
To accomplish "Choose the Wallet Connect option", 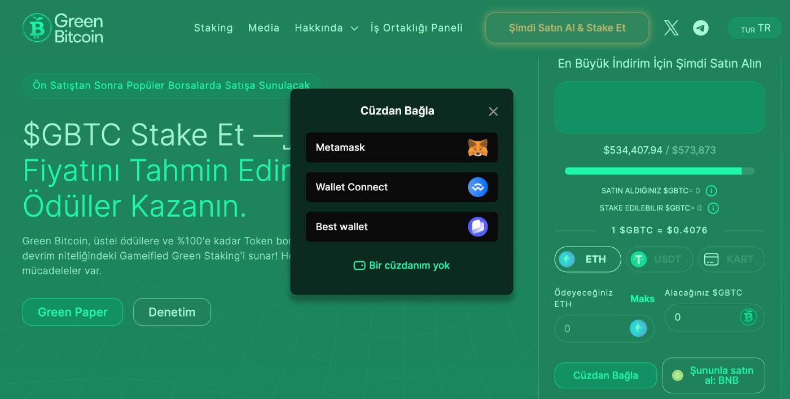I will point(402,187).
